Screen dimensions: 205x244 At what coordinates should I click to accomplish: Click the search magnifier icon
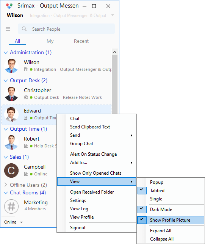point(24,29)
